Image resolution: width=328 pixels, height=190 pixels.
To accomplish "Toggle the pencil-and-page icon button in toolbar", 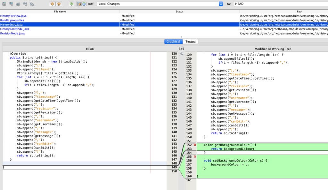I will pos(78,4).
